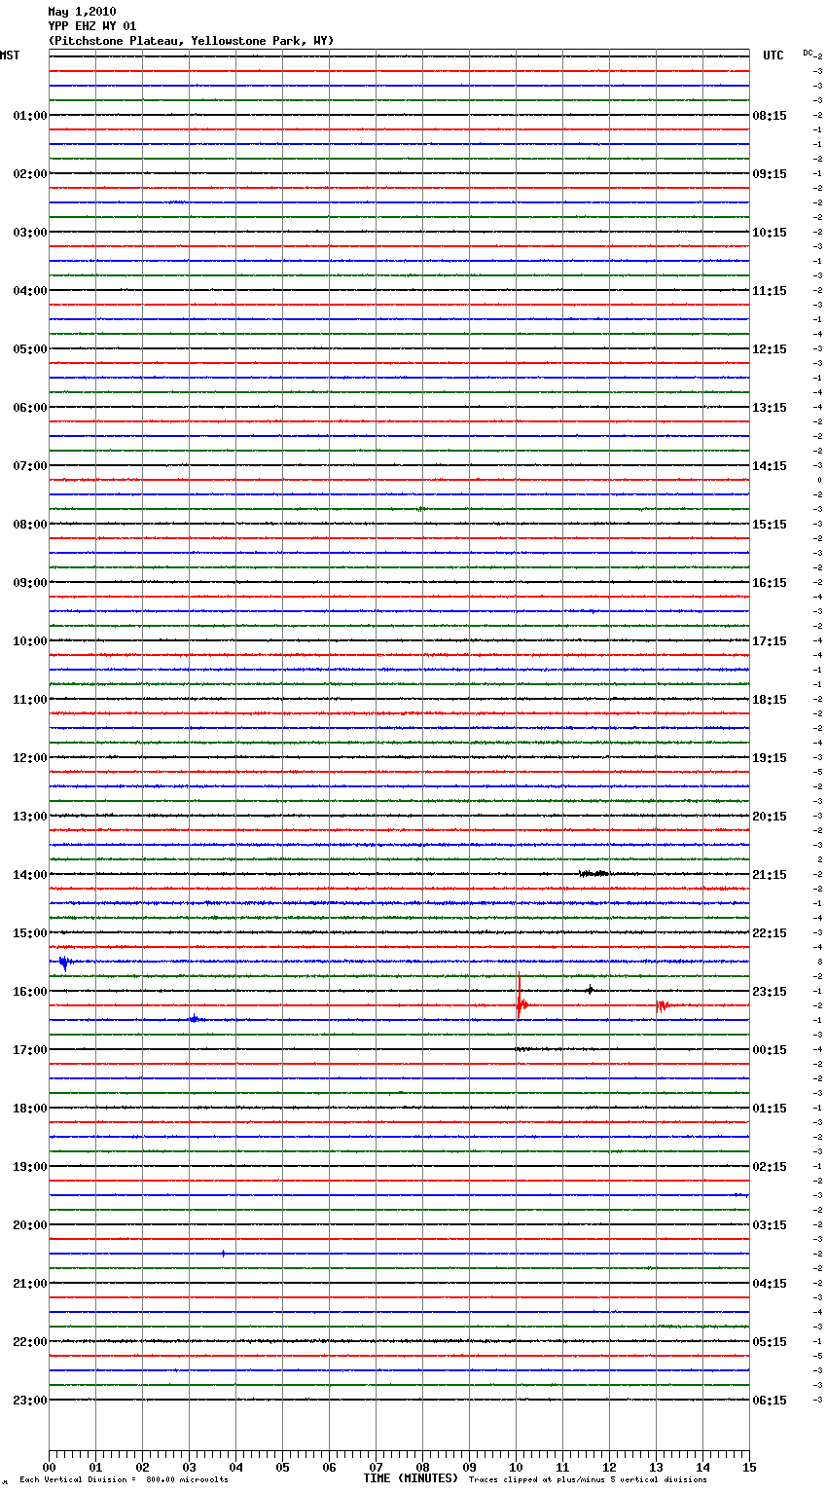Click the small blue spike below the 20:00 trace
This screenshot has width=827, height=1493.
[224, 1254]
